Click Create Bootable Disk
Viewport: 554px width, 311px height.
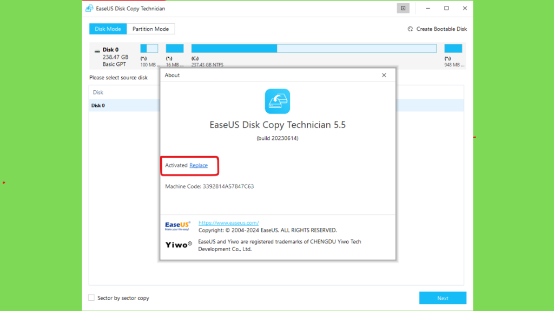coord(441,29)
